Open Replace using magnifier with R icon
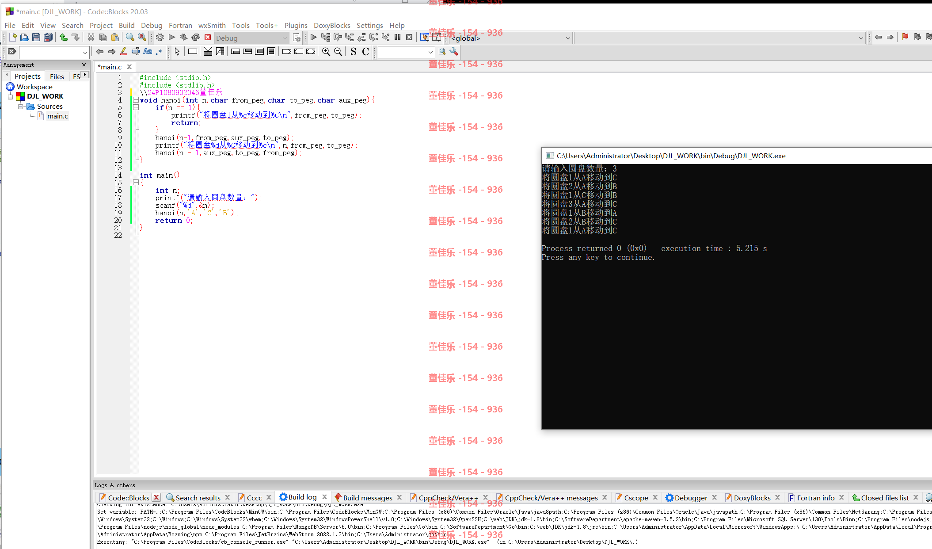 coord(142,38)
